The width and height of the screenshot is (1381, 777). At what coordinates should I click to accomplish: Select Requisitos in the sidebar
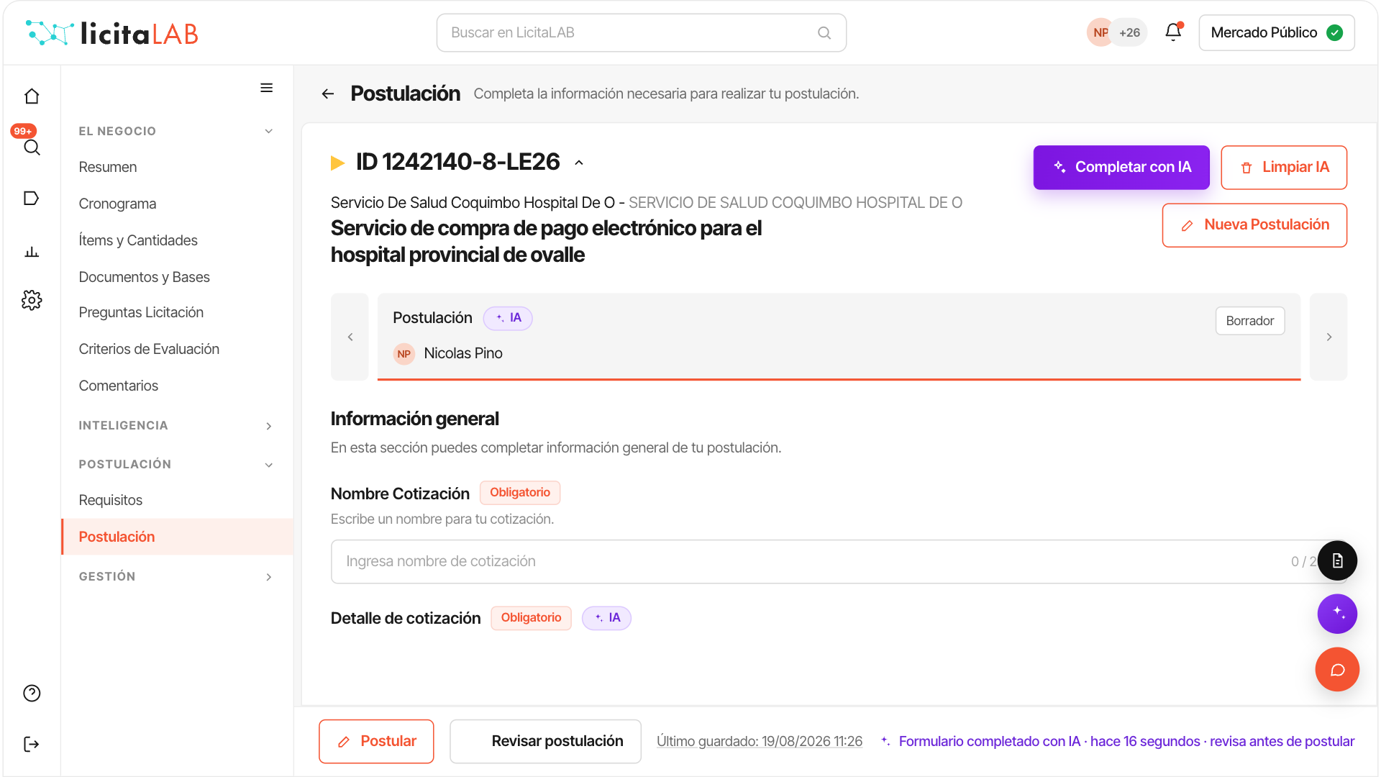pyautogui.click(x=111, y=500)
